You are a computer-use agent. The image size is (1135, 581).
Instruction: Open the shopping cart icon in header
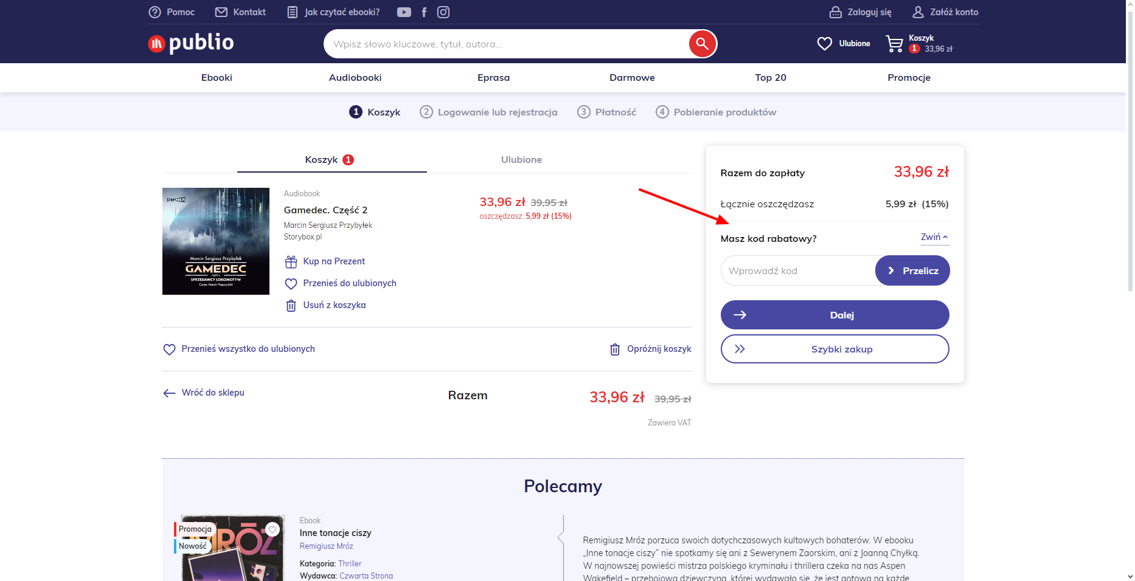pos(895,44)
